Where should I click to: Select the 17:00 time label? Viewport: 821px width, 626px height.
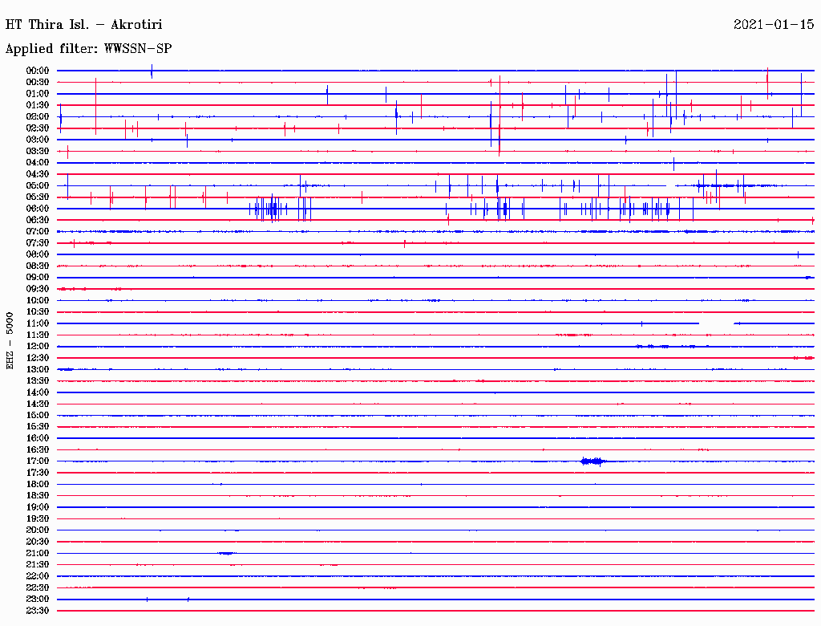pyautogui.click(x=38, y=461)
